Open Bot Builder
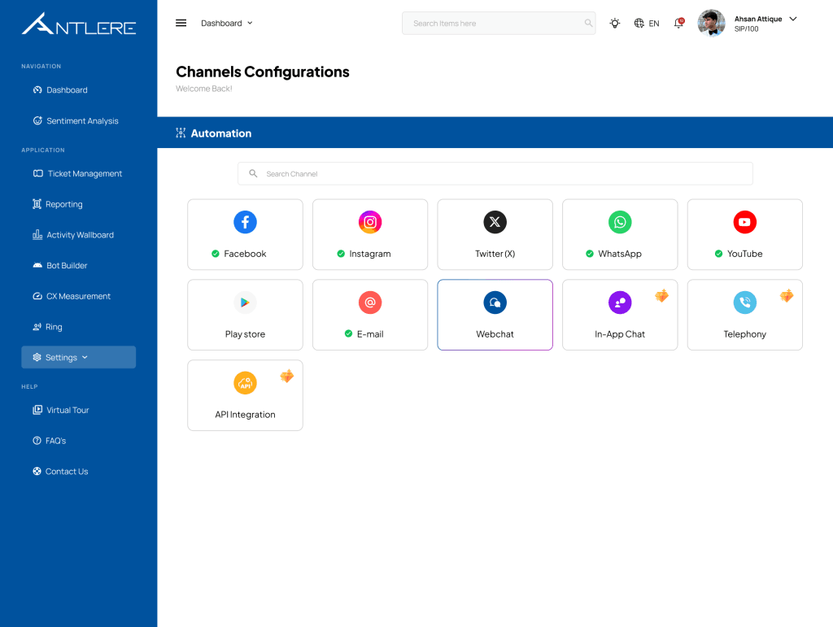Screen dimensions: 833x627 60,265
